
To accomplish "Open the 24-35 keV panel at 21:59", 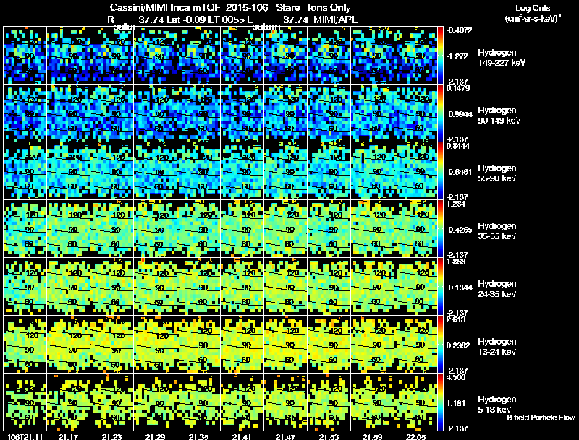I will click(372, 287).
